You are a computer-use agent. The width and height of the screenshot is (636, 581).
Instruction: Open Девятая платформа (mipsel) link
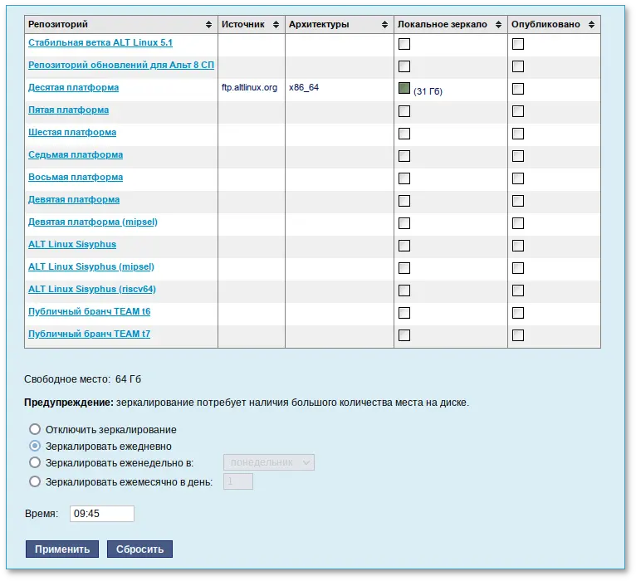pos(93,222)
